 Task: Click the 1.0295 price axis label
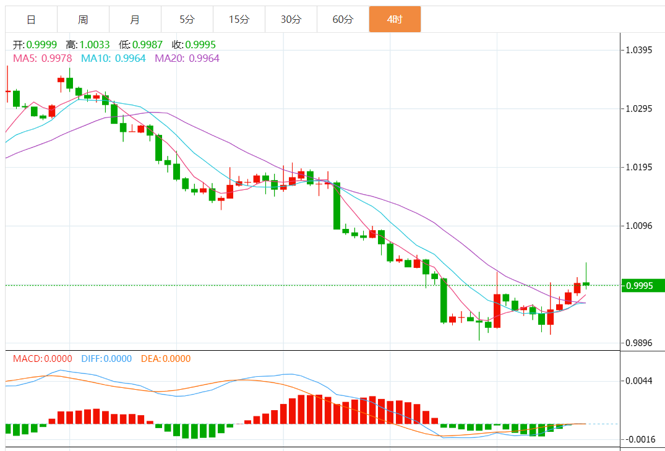(x=639, y=109)
